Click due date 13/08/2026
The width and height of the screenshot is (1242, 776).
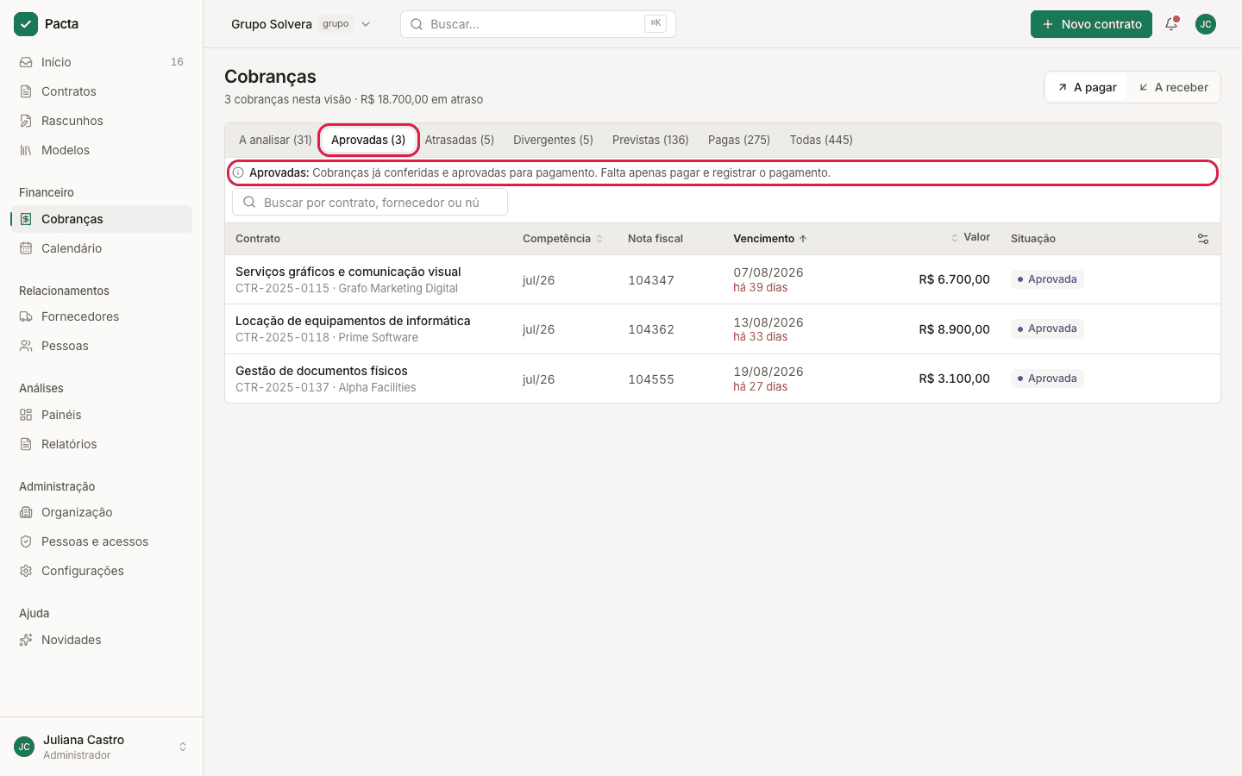768,322
